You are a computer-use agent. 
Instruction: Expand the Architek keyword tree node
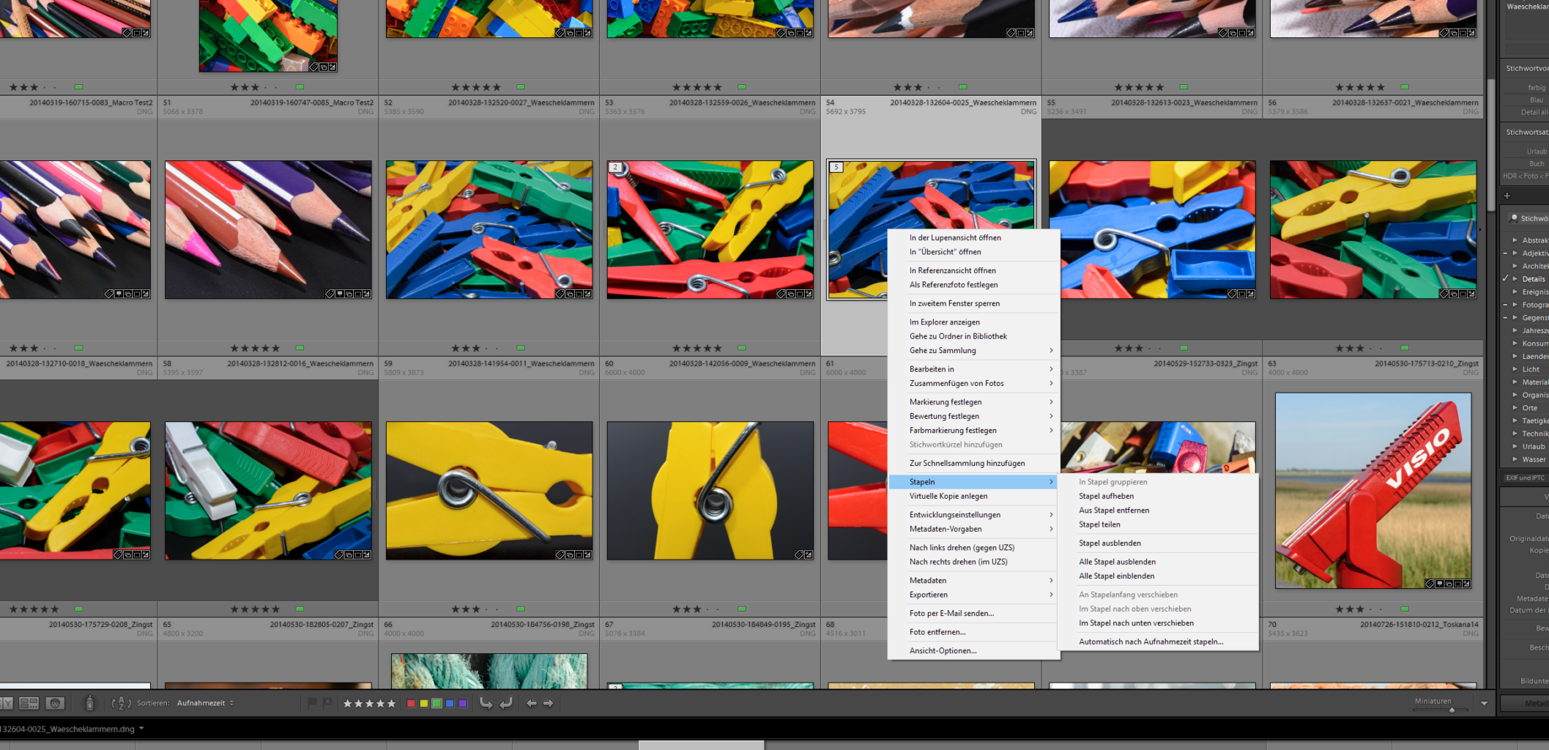[1515, 266]
